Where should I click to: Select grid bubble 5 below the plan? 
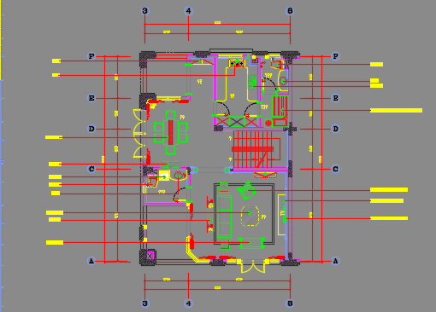tap(290, 303)
